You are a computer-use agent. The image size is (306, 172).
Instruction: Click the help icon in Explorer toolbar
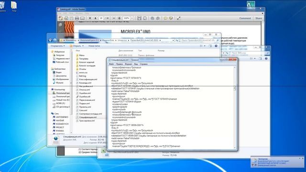coord(216,46)
